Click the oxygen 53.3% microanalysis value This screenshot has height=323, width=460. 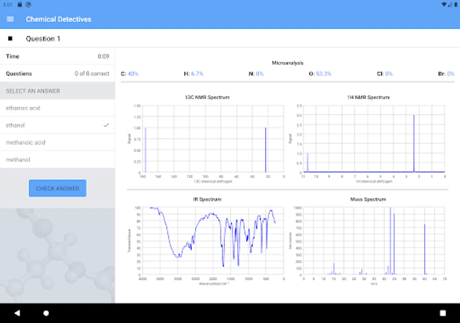click(x=324, y=74)
